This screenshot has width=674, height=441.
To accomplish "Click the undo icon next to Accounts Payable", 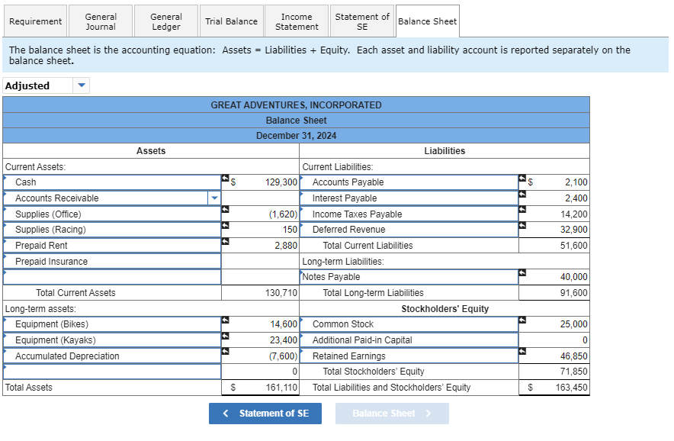I will click(x=522, y=177).
